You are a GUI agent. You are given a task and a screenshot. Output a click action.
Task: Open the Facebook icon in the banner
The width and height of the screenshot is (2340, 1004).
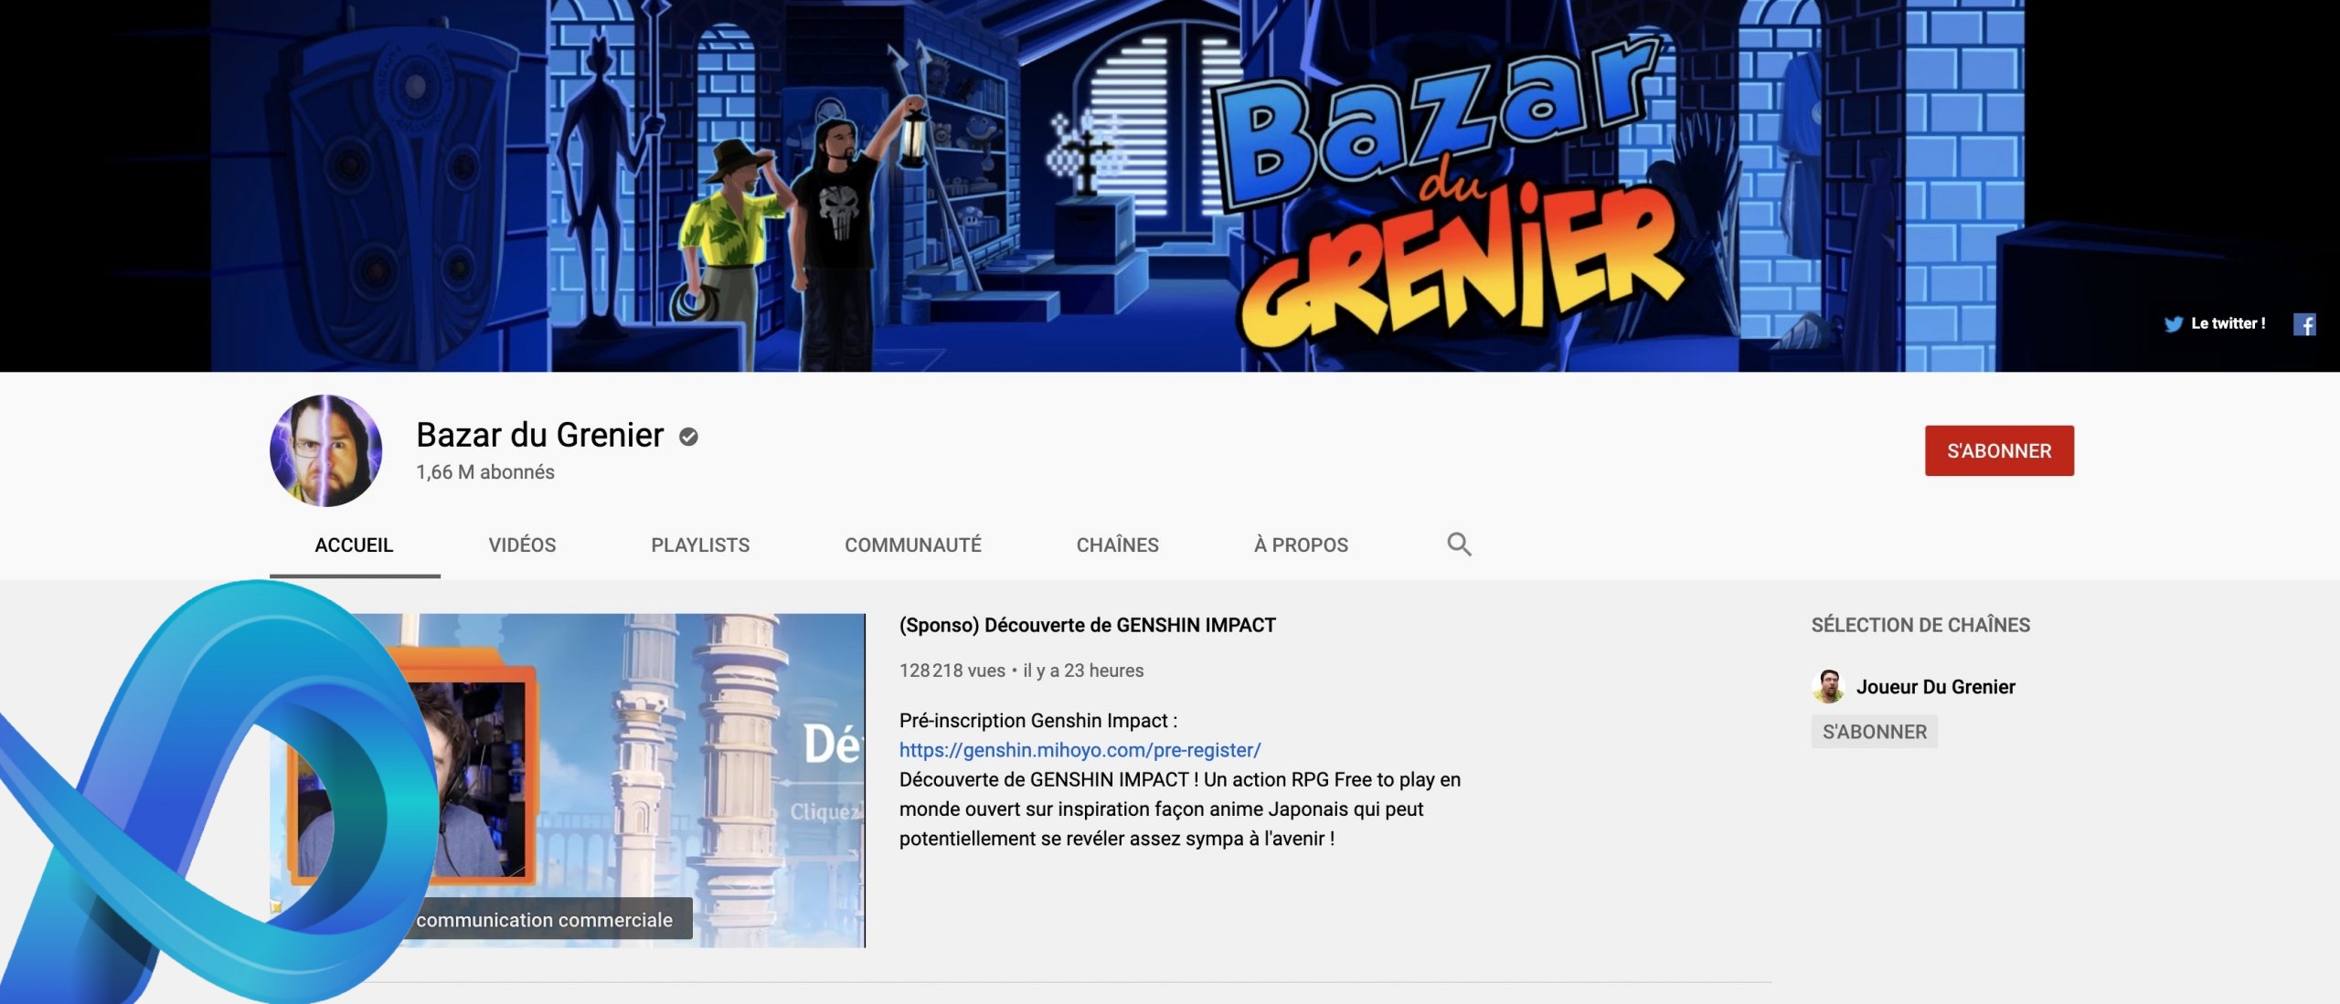click(x=2304, y=324)
